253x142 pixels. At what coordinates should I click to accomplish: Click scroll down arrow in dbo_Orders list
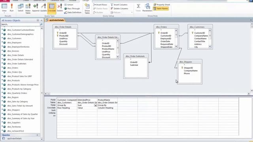[x=176, y=47]
